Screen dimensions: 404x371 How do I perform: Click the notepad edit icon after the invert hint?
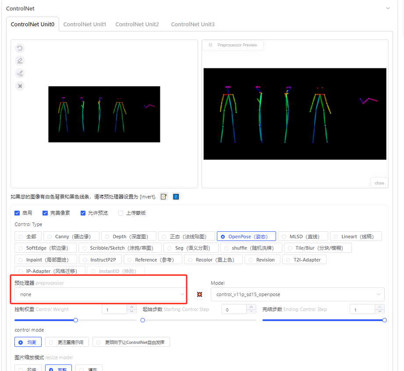tap(163, 197)
